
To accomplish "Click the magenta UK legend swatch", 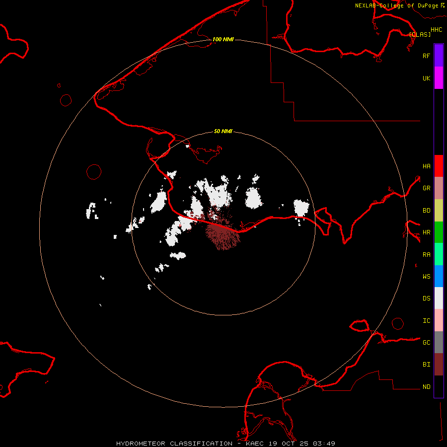I will (439, 78).
